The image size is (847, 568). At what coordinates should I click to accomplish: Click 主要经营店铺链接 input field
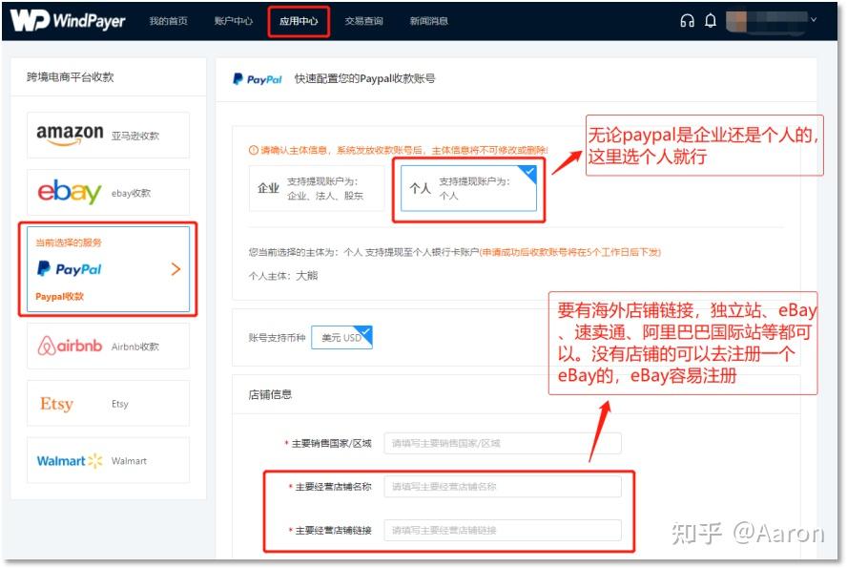point(503,530)
